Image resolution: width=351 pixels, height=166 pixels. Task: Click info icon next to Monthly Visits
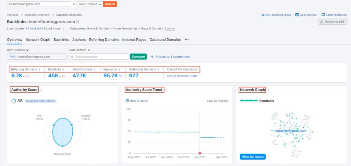click(95, 69)
